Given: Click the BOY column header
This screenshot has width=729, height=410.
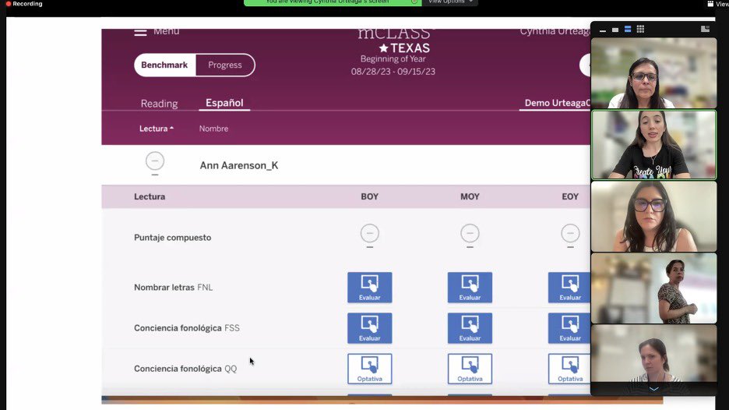Looking at the screenshot, I should [x=370, y=196].
